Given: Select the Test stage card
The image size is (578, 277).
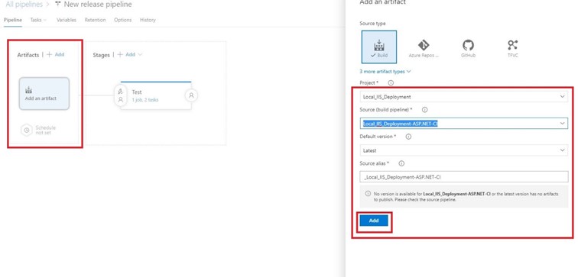Looking at the screenshot, I should (x=156, y=95).
